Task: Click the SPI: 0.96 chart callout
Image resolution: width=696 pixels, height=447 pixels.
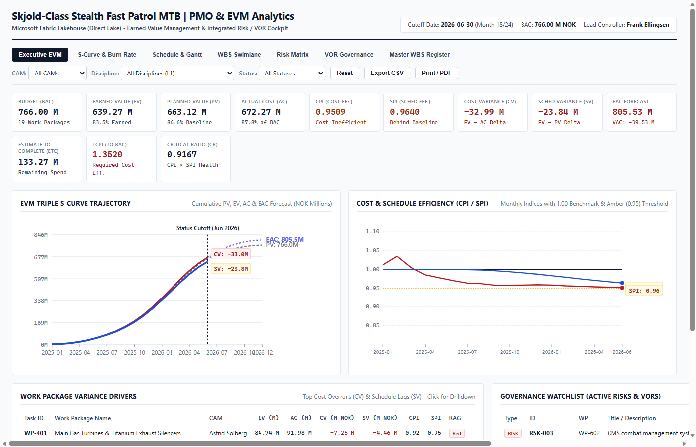Action: (x=644, y=291)
